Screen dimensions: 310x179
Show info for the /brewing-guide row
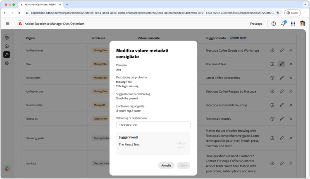tap(272, 138)
